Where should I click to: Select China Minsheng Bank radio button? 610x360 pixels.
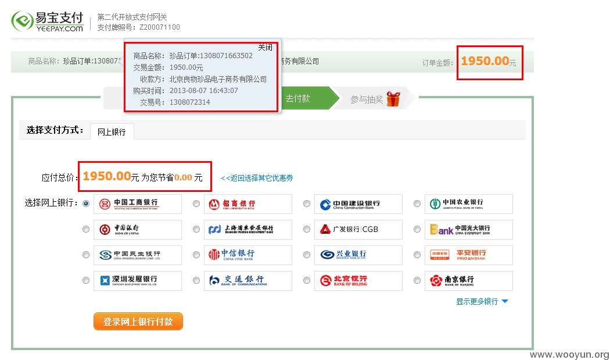click(x=86, y=255)
